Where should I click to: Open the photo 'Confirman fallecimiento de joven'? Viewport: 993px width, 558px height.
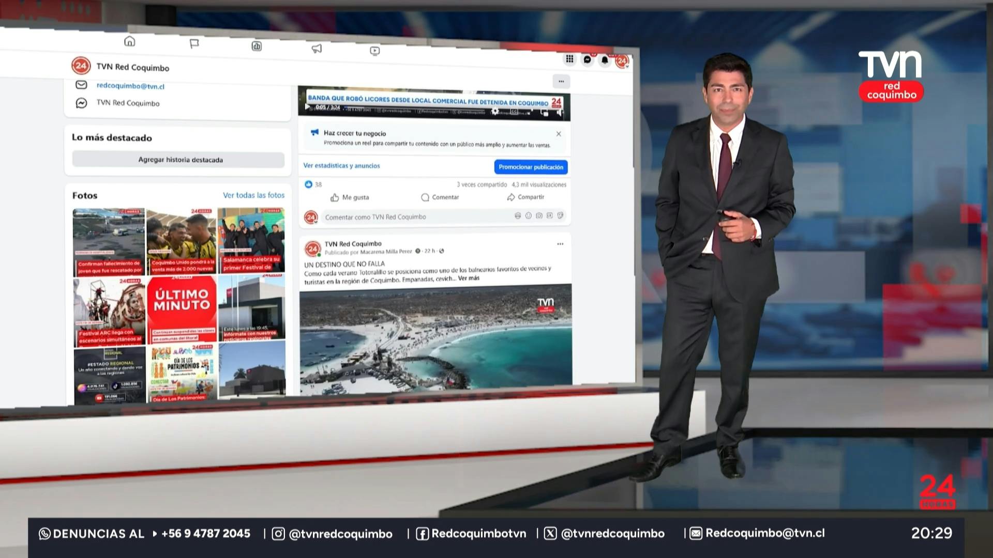click(109, 242)
